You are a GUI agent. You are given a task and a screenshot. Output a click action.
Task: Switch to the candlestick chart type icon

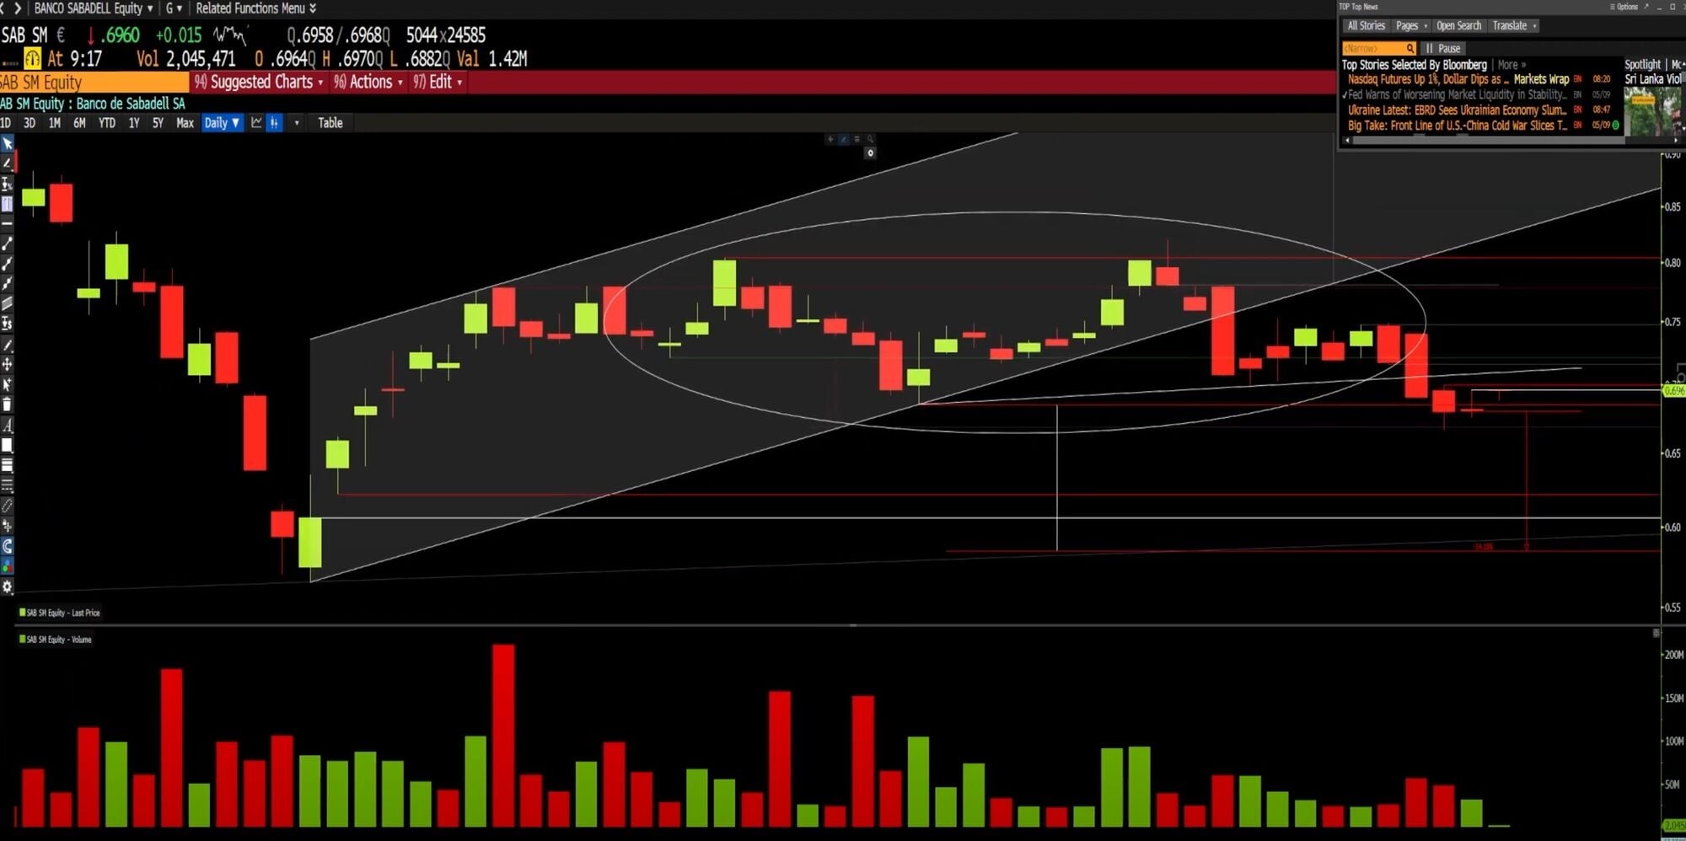[x=275, y=123]
